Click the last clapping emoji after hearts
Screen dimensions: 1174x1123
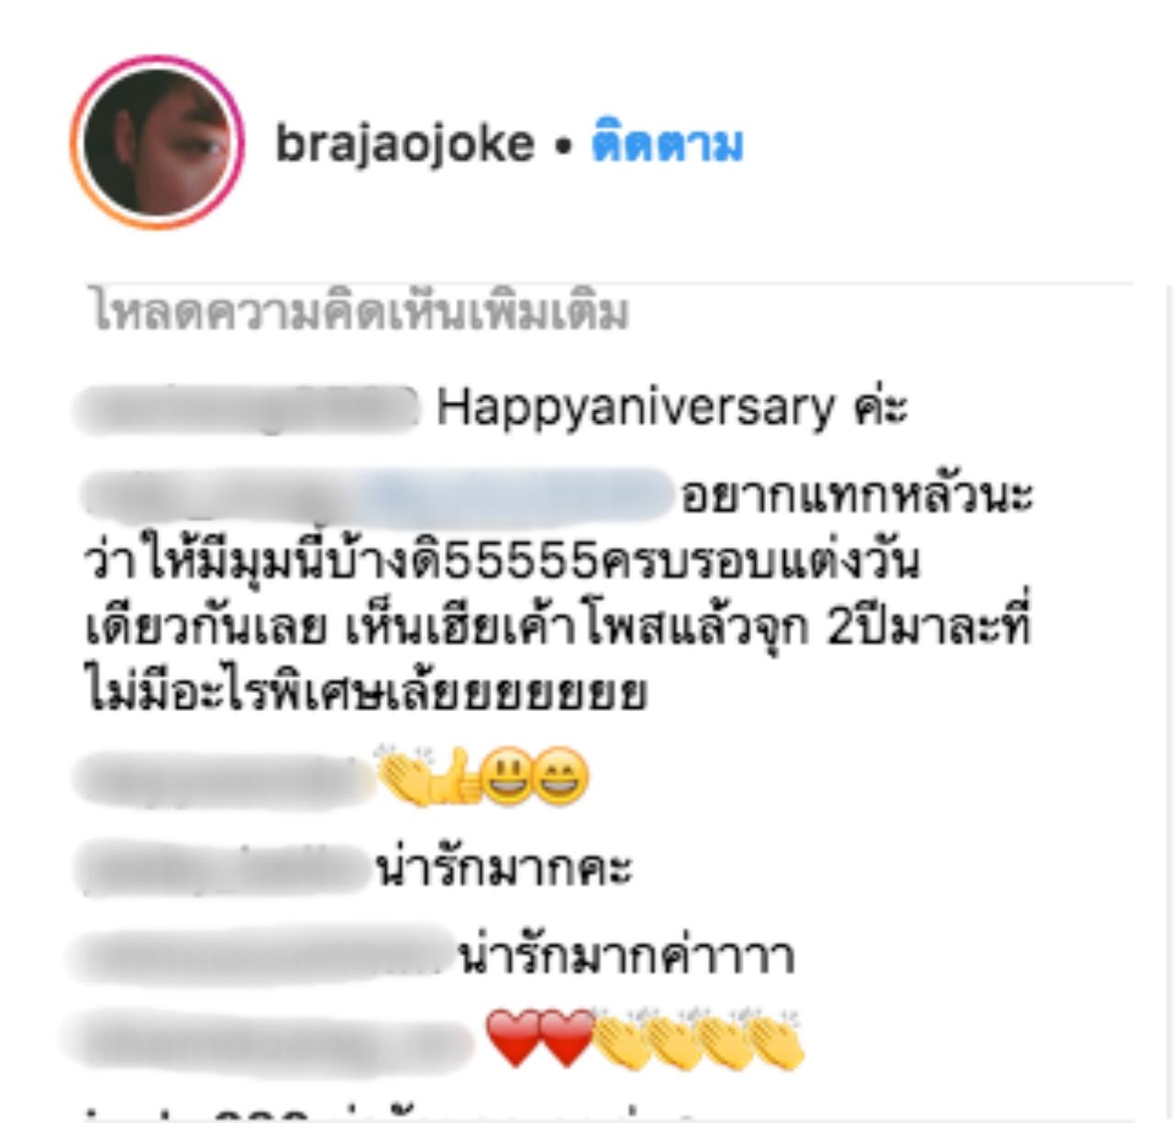(776, 1040)
